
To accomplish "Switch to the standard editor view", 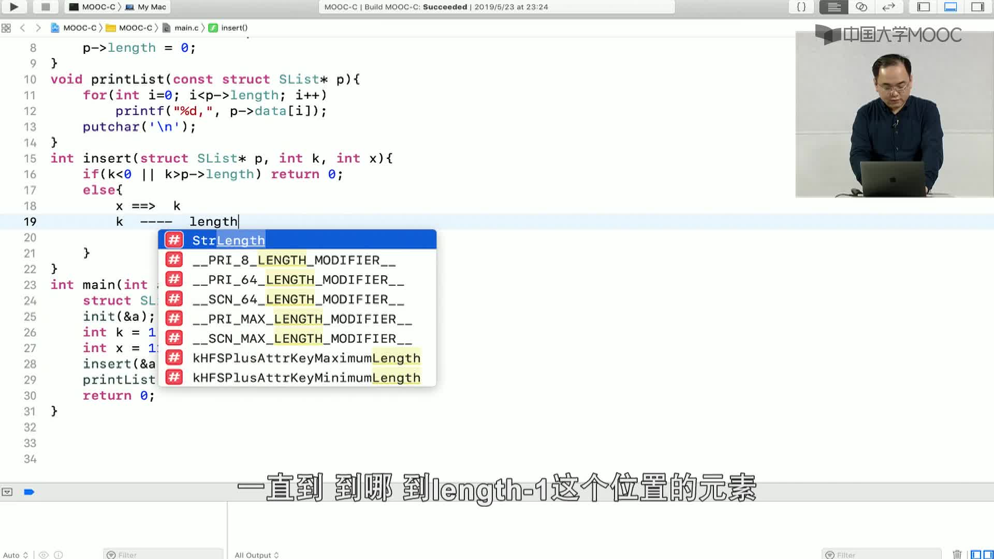I will tap(834, 7).
